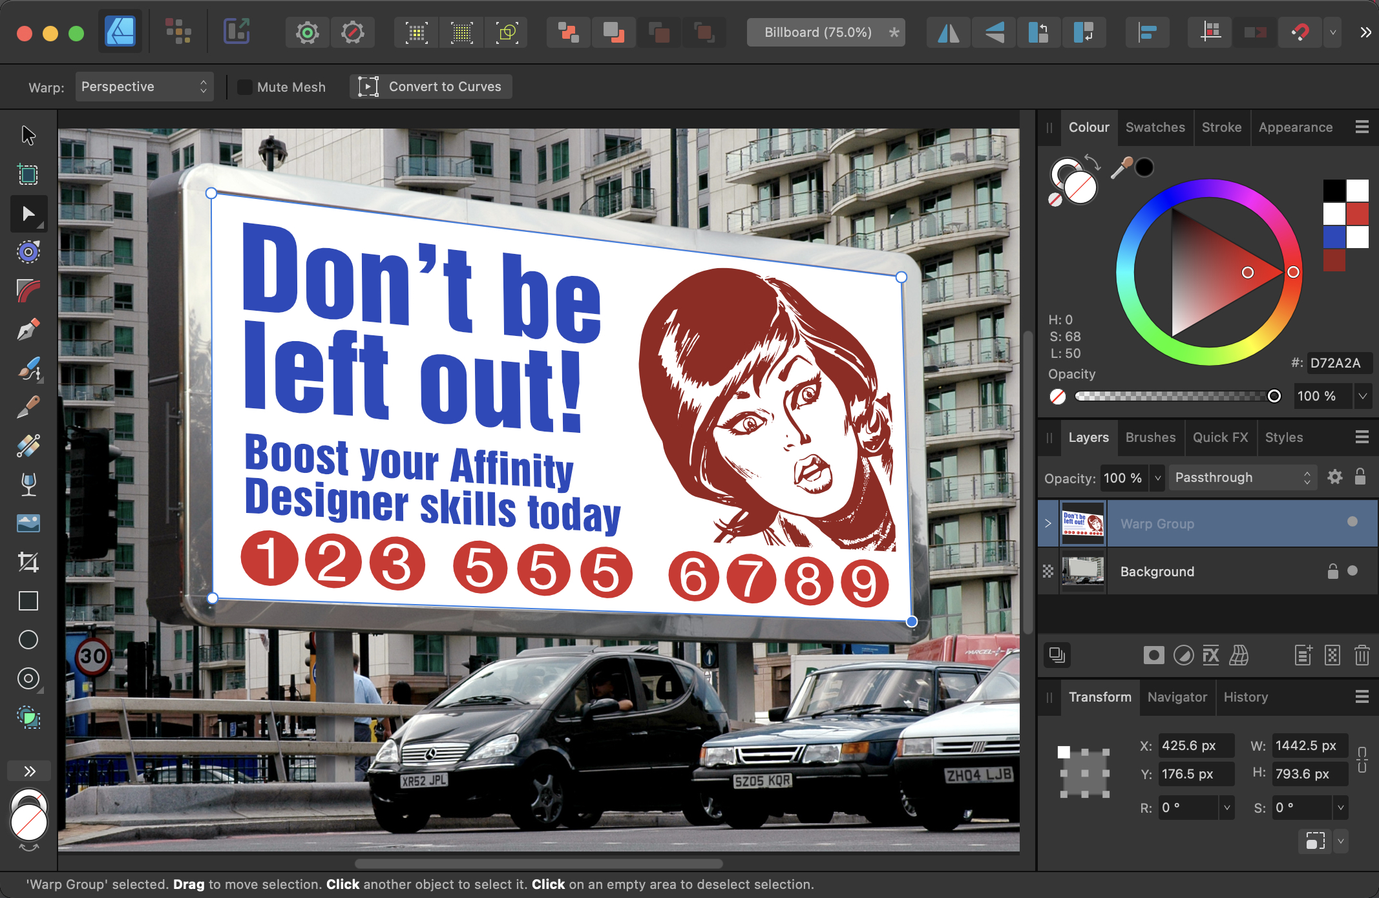This screenshot has width=1379, height=898.
Task: Switch to the Stroke tab
Action: [x=1221, y=127]
